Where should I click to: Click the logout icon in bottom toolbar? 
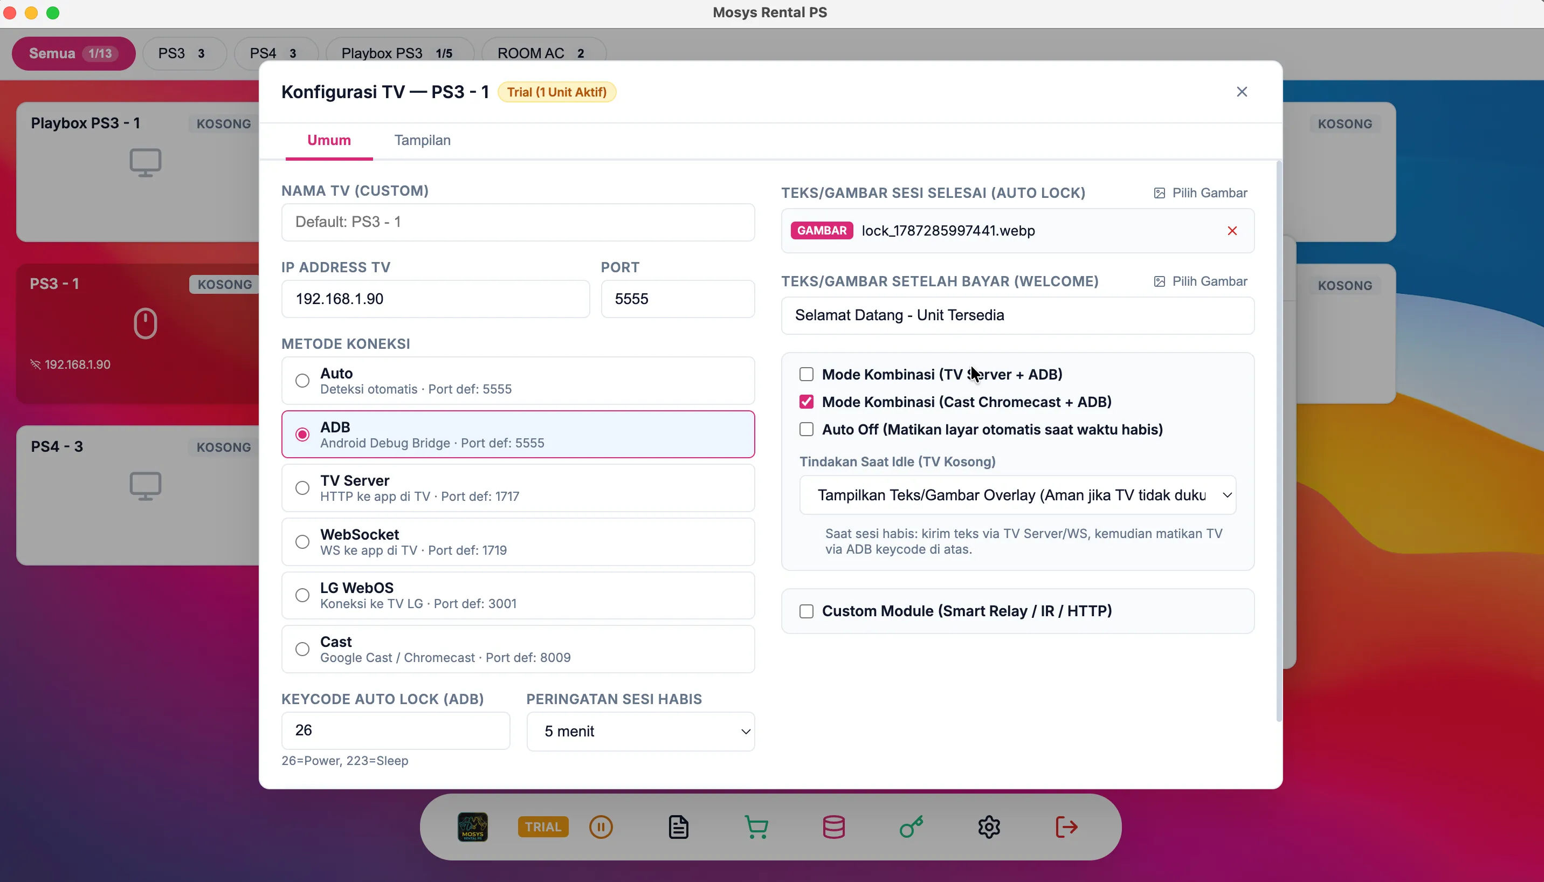coord(1066,827)
